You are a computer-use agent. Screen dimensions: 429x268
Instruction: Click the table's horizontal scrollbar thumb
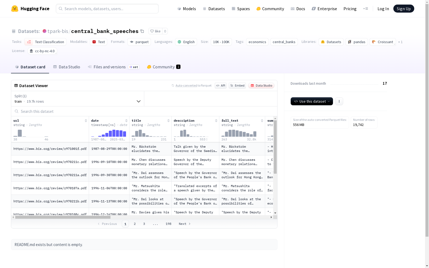(x=63, y=217)
